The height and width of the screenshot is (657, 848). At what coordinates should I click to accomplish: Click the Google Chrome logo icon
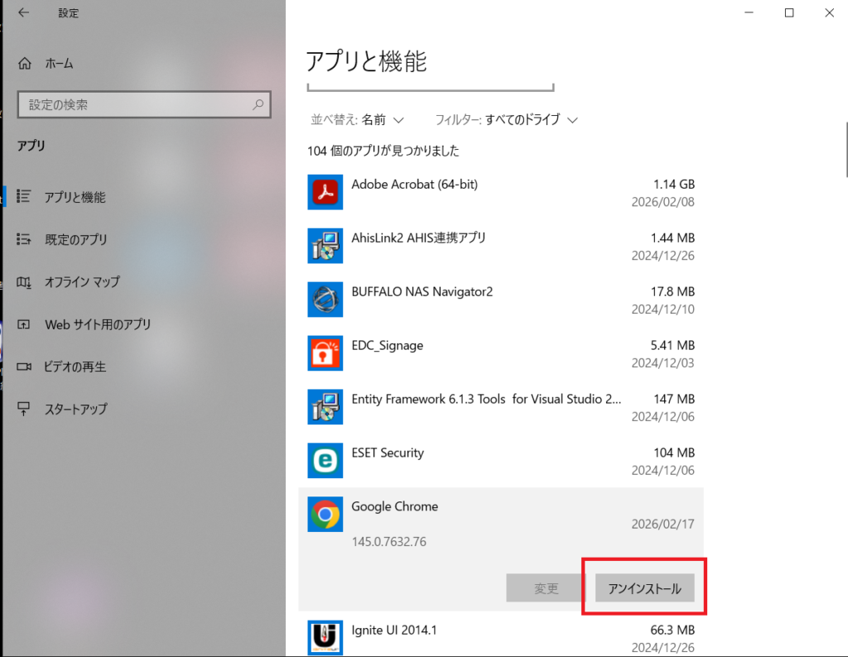point(325,515)
